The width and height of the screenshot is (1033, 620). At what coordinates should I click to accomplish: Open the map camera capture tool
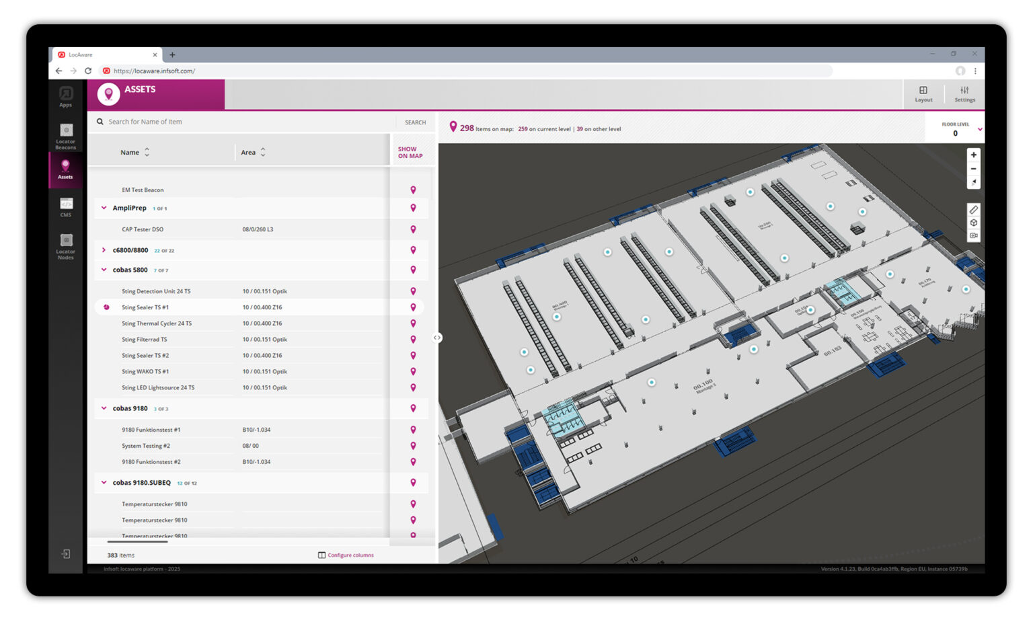pos(974,235)
